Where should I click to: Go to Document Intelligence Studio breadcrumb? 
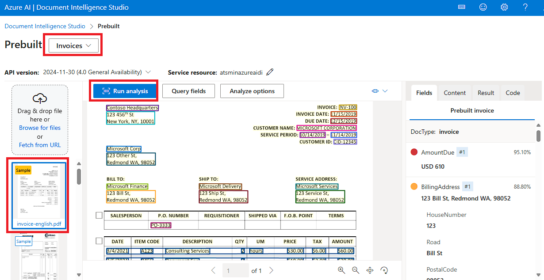click(45, 26)
